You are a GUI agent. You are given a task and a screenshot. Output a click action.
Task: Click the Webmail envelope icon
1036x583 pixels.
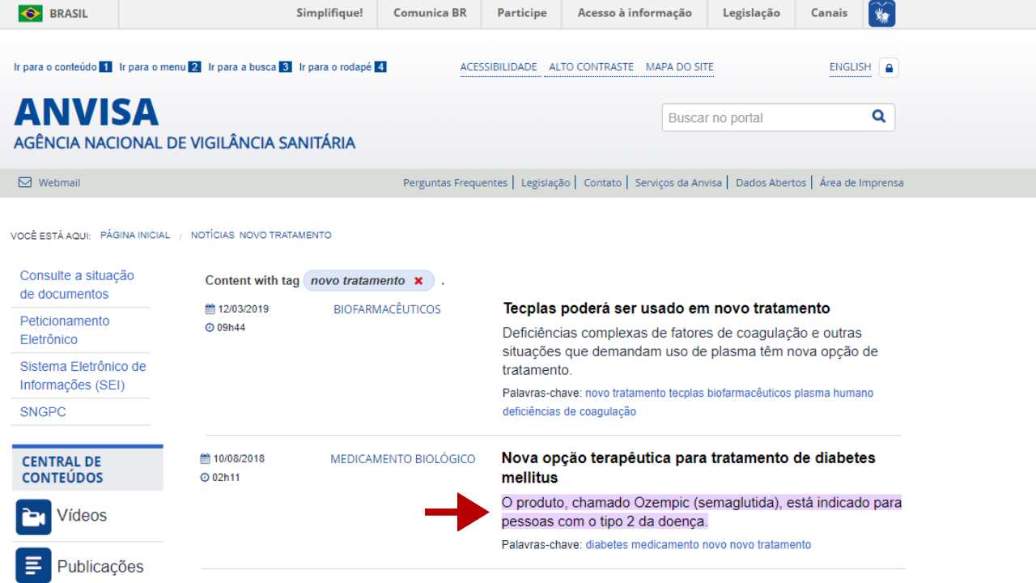pyautogui.click(x=25, y=182)
